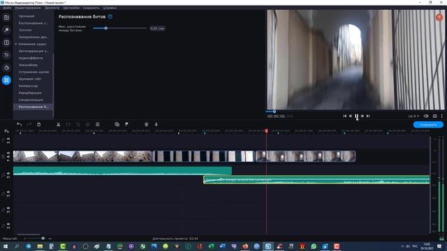Select Логотип in tools list
The image size is (447, 251).
(25, 30)
